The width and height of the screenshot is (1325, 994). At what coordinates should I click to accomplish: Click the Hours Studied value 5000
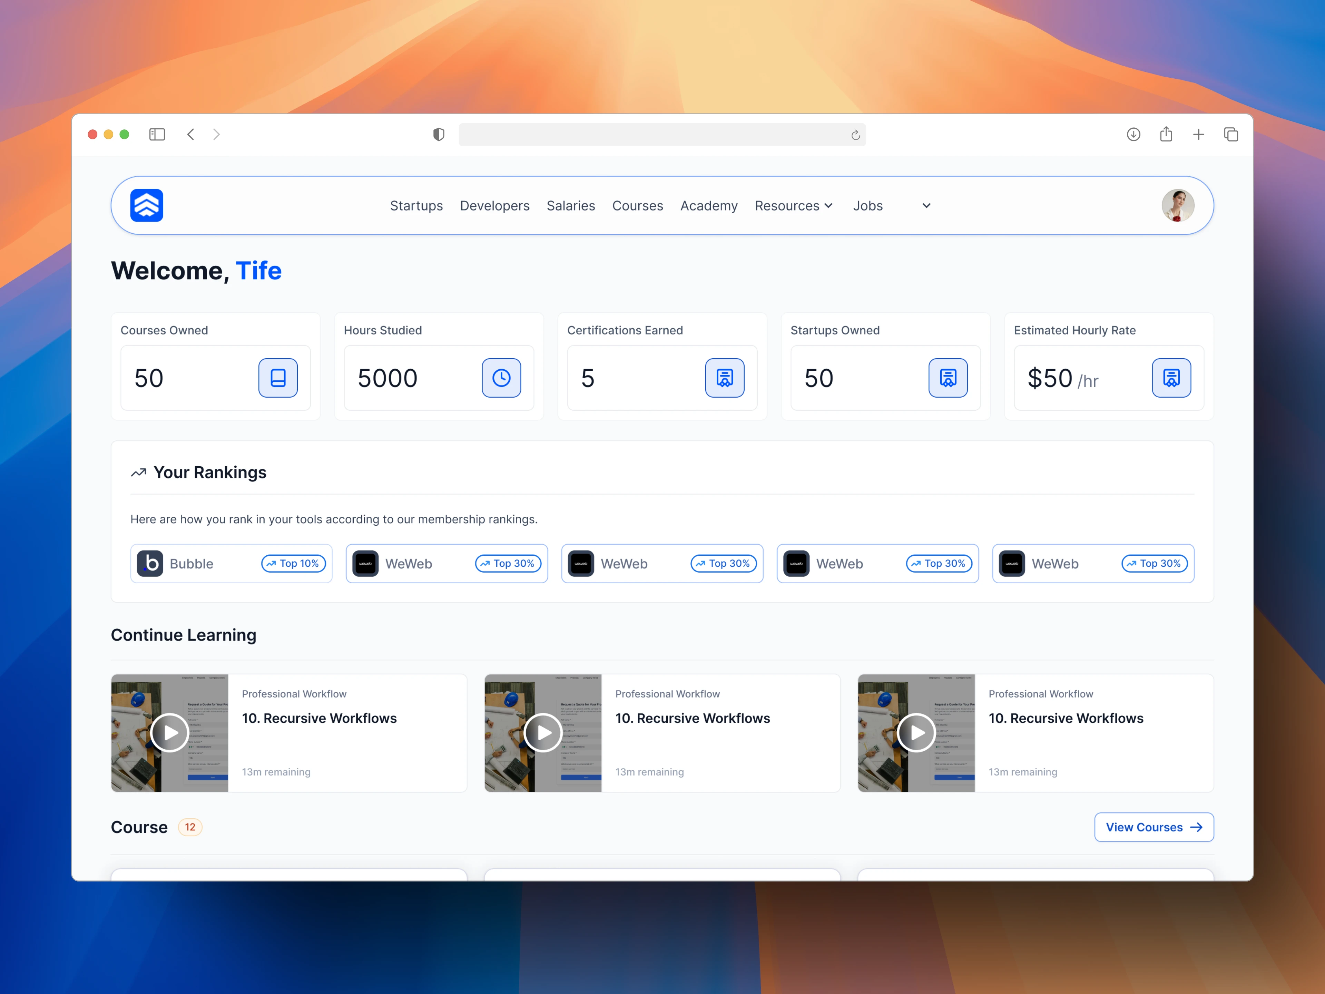coord(387,378)
